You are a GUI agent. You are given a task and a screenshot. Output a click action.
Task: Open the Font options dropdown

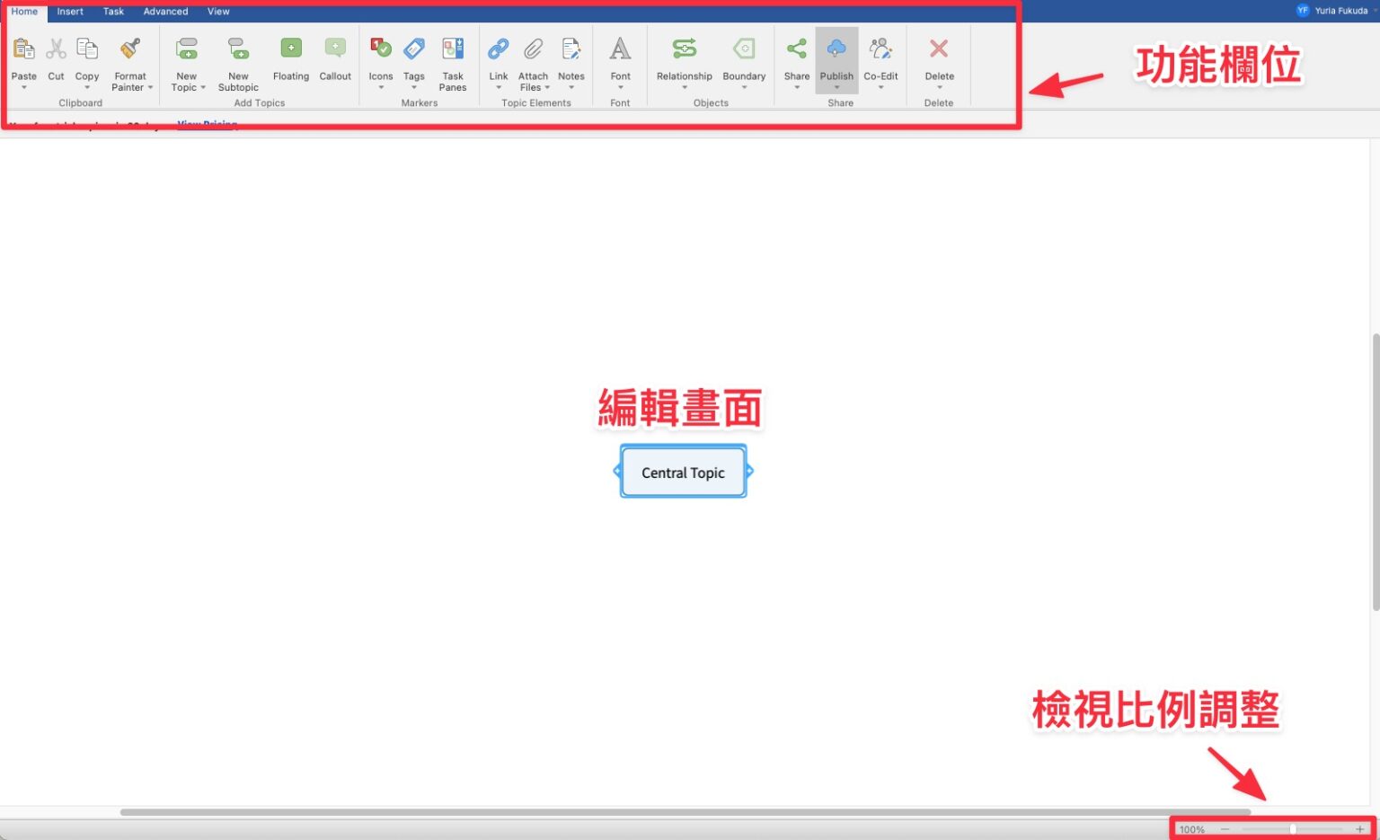(x=620, y=87)
